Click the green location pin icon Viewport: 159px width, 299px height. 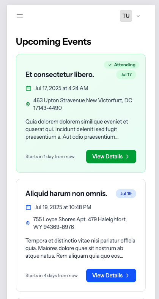28,104
